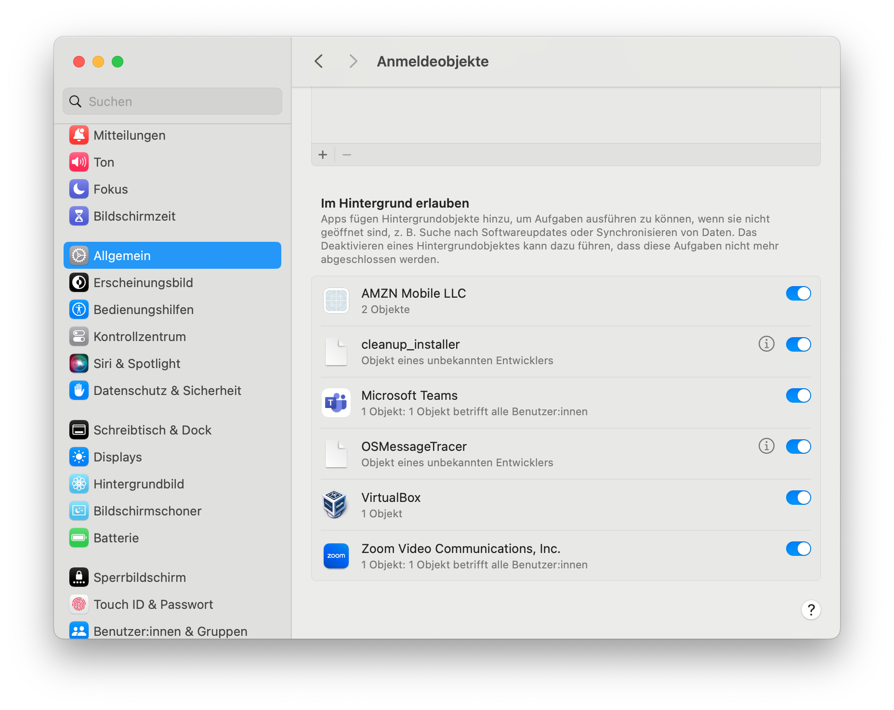Click the Suchen search field
Screen dimensions: 894x710
(x=172, y=102)
